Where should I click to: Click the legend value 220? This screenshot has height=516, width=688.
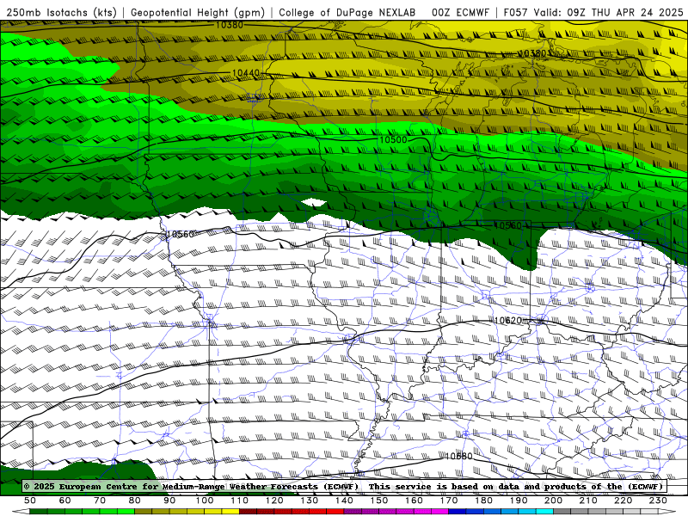(x=623, y=501)
